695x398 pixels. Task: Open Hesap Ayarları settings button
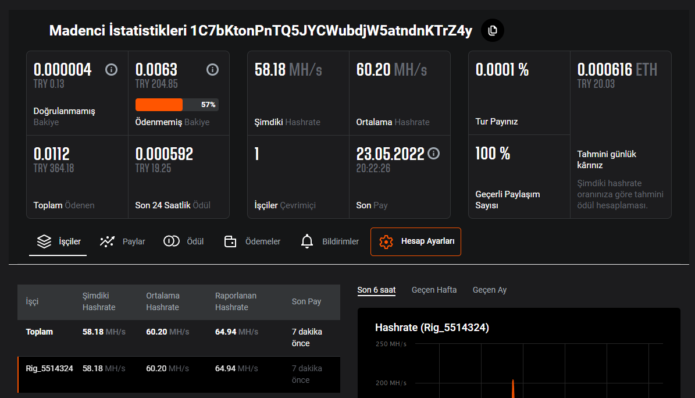coord(416,241)
